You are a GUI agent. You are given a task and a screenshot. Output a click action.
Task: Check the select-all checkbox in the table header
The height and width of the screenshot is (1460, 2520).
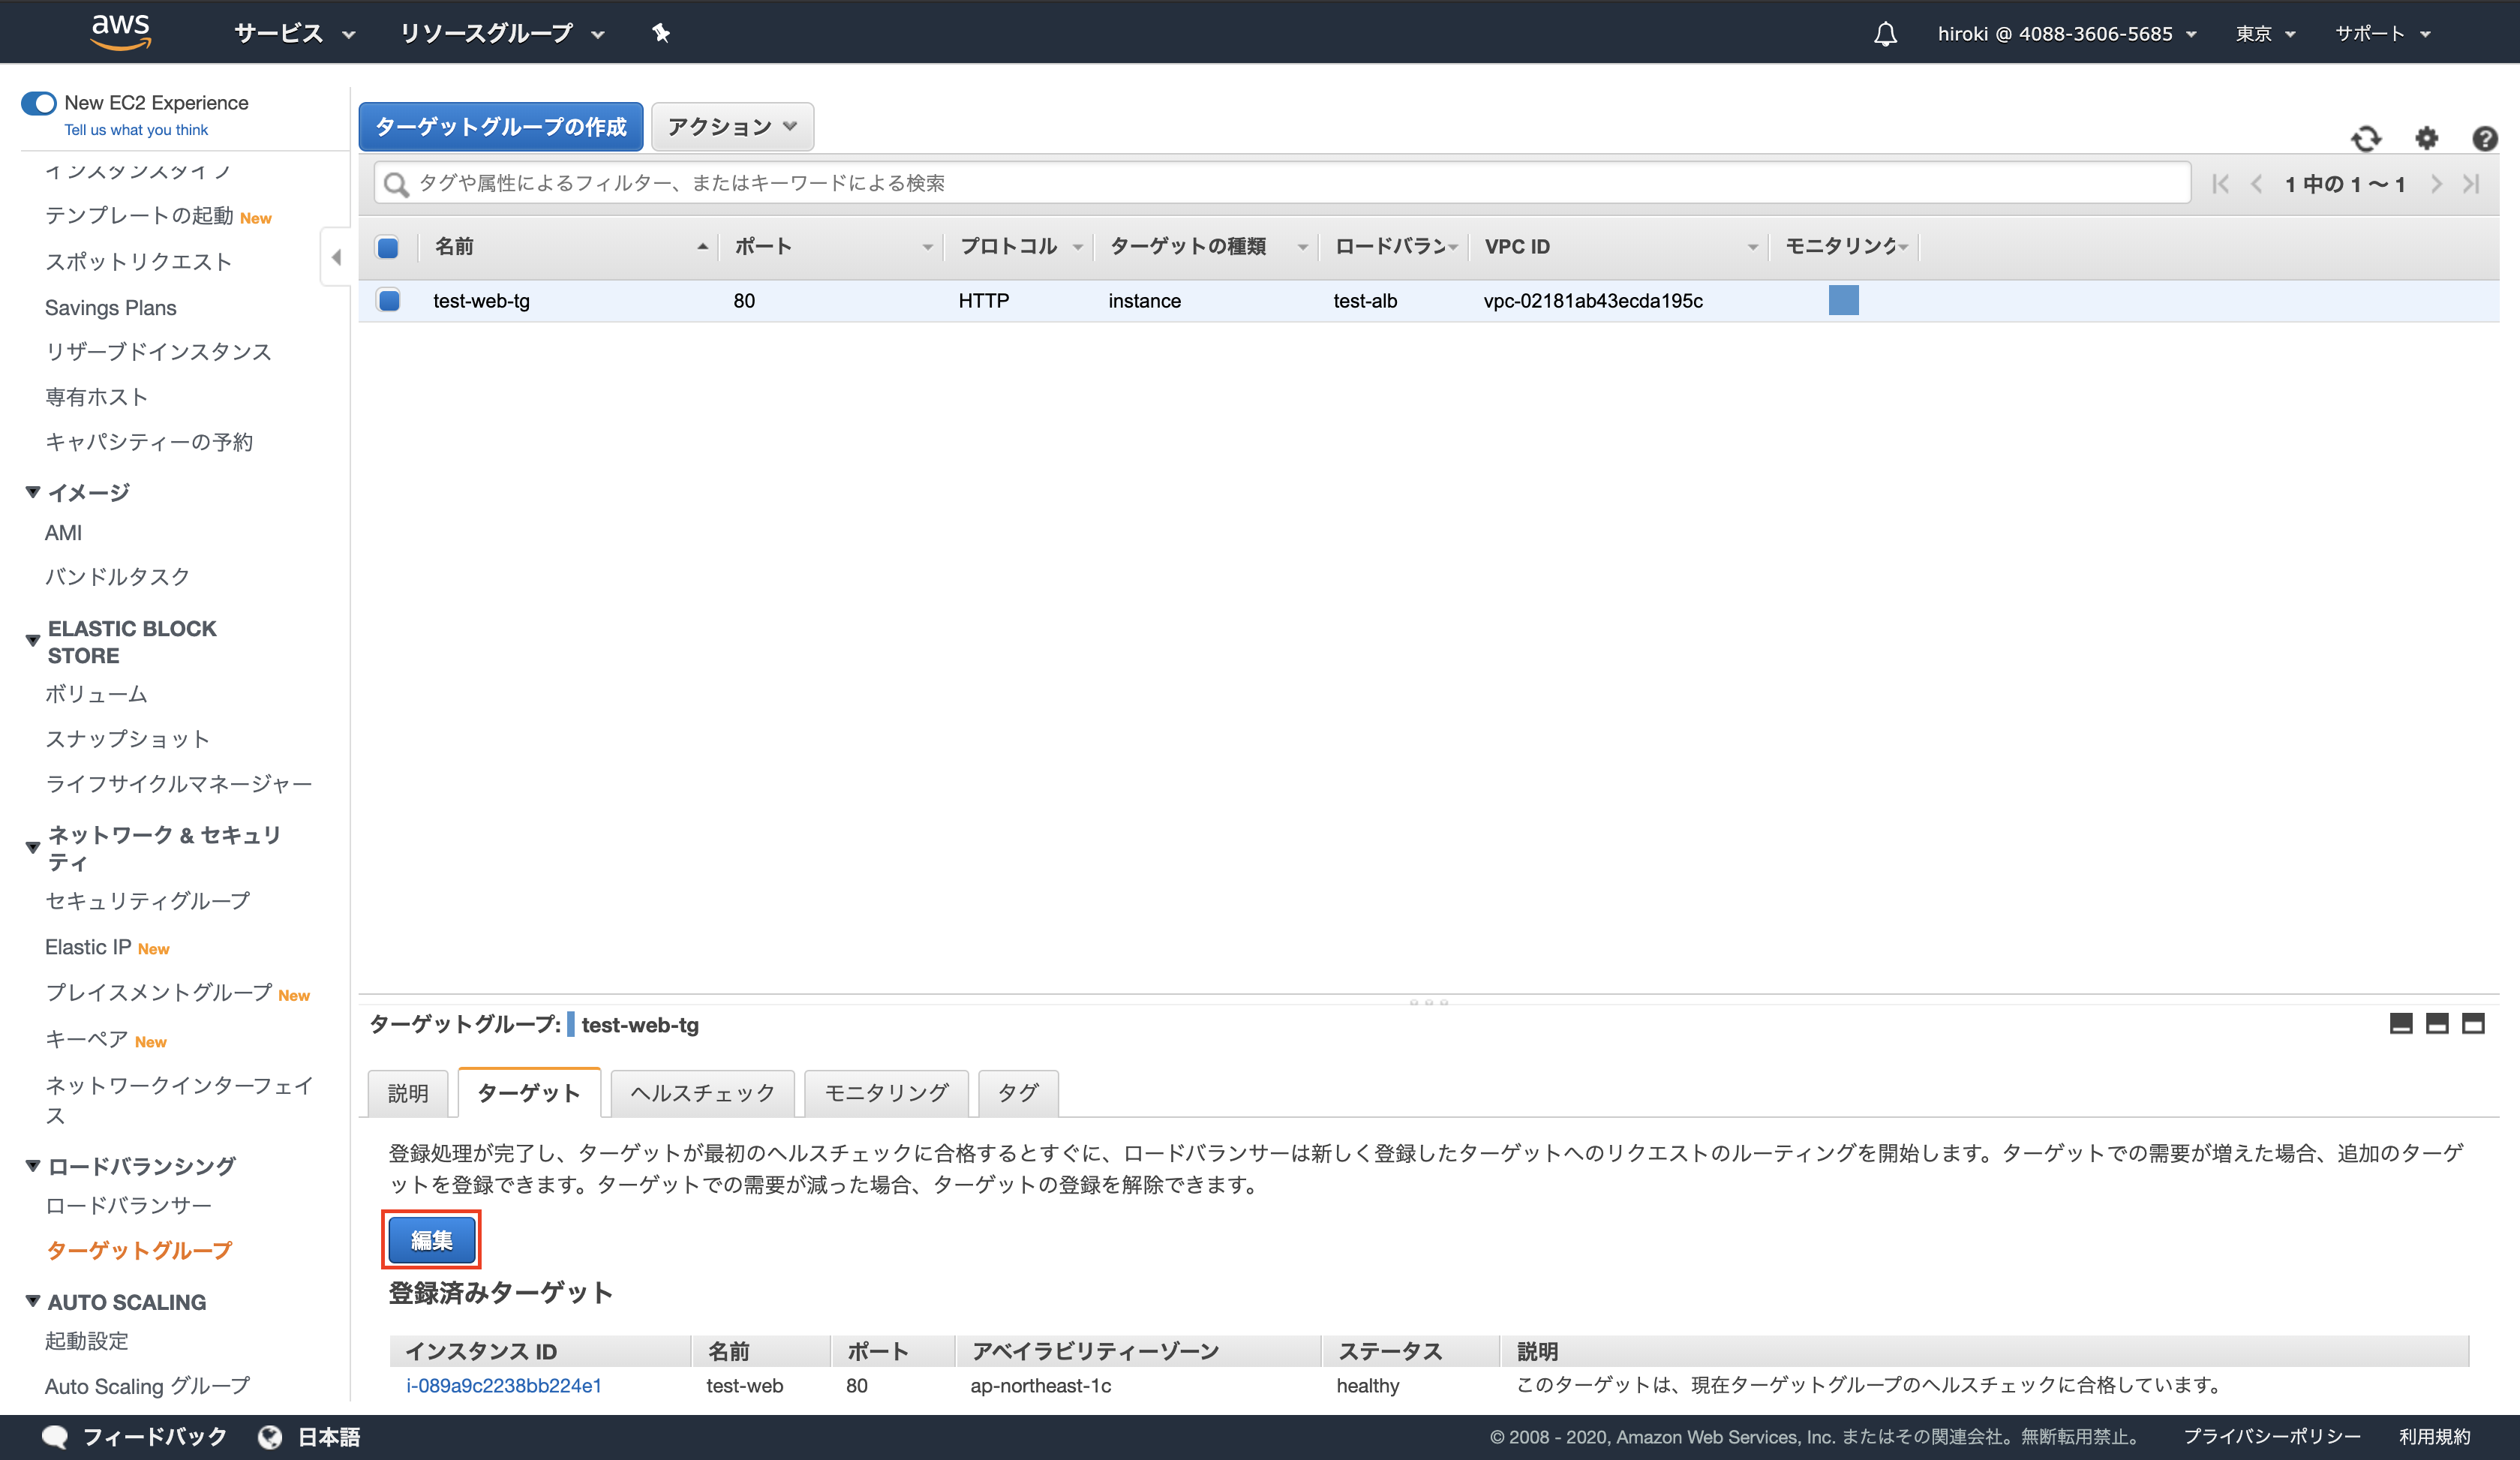coord(388,247)
